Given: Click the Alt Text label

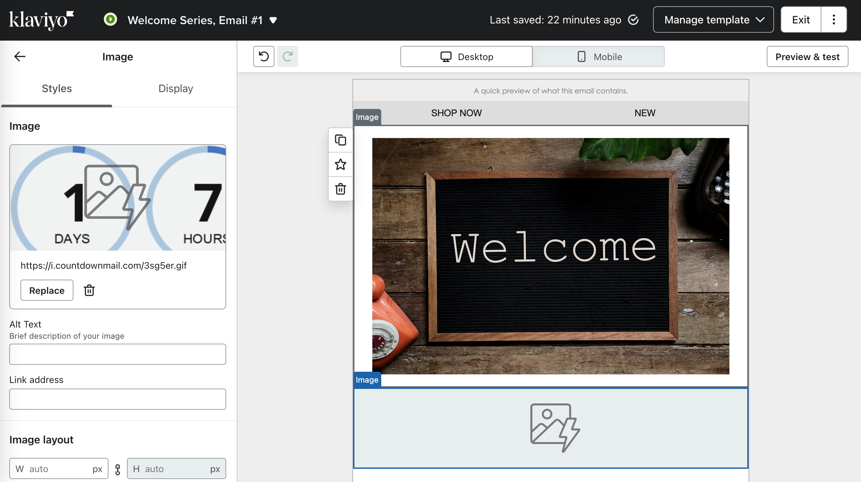Looking at the screenshot, I should coord(25,324).
